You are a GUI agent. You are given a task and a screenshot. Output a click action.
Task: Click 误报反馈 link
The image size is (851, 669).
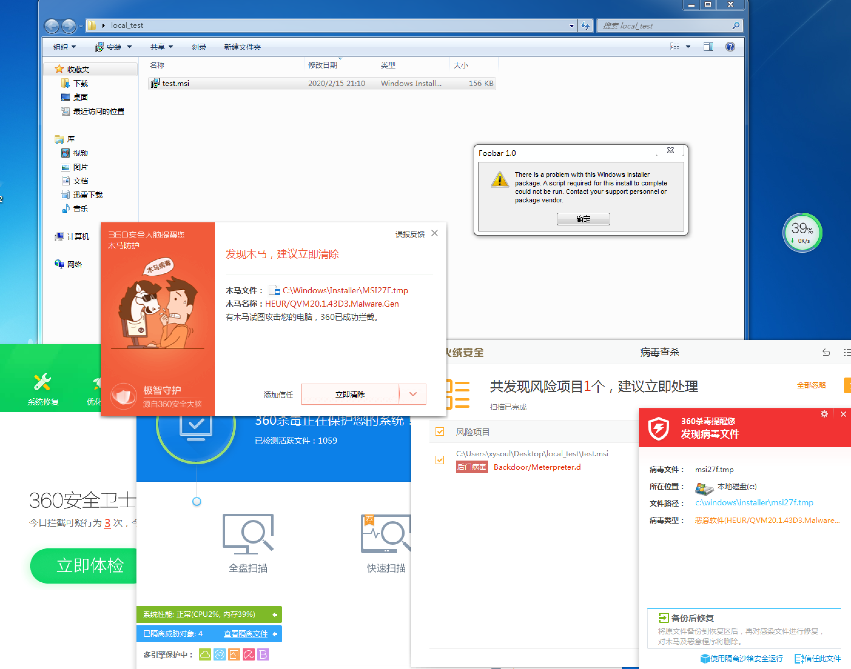click(410, 234)
